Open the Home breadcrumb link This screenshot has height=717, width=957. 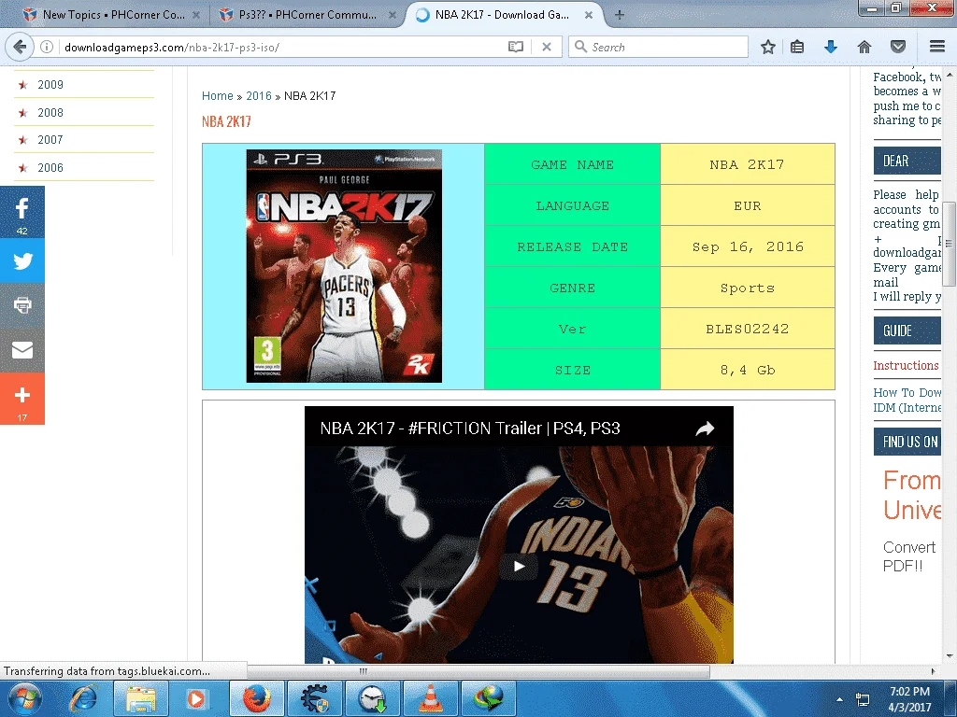click(217, 96)
